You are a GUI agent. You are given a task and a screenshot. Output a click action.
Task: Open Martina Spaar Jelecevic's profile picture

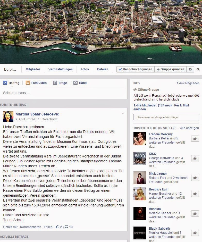coord(8,116)
